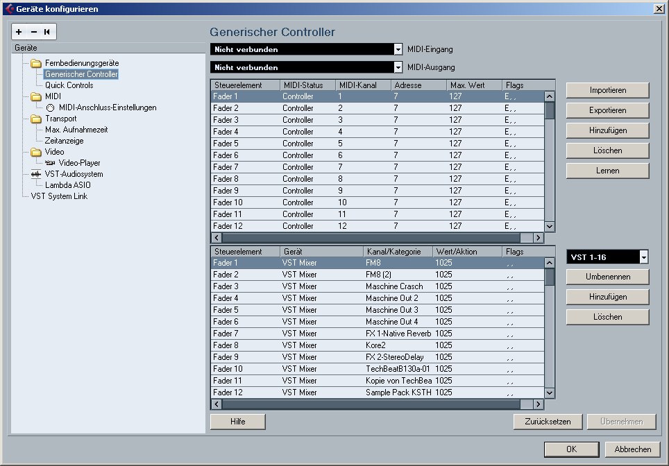
Task: Click the upper Hinzufügen button
Action: (x=607, y=130)
